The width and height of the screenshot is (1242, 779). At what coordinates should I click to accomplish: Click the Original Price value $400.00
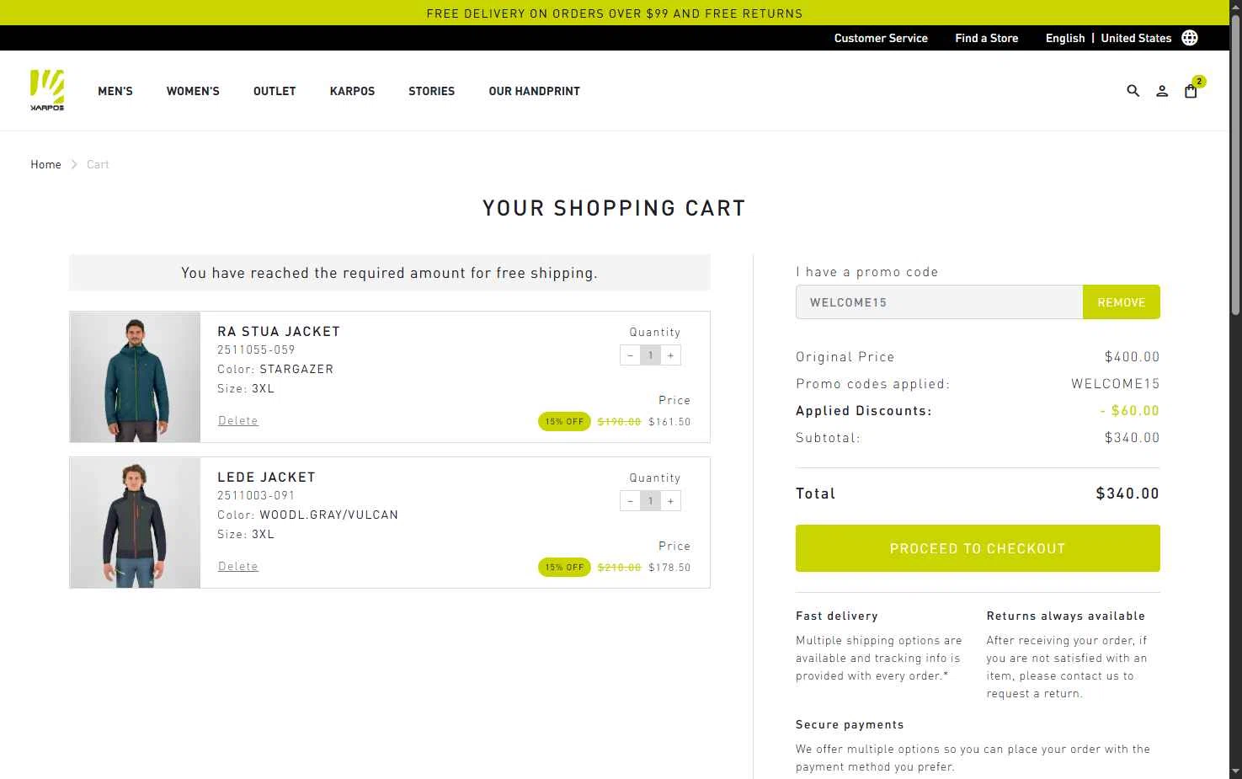click(x=1132, y=357)
